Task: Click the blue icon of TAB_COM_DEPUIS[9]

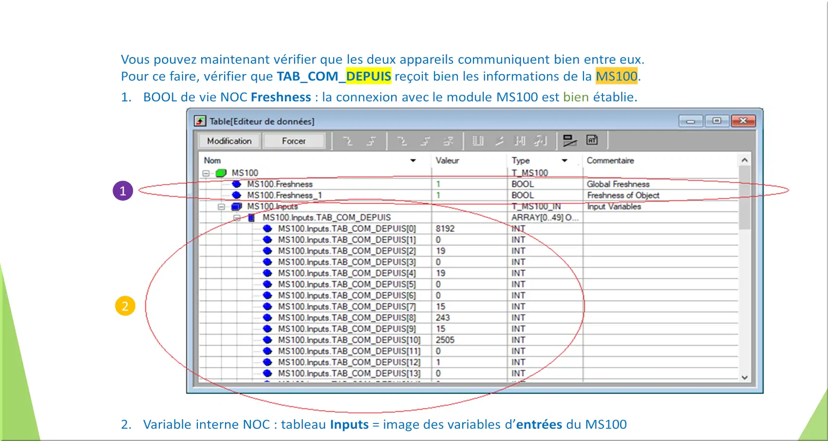Action: 267,329
